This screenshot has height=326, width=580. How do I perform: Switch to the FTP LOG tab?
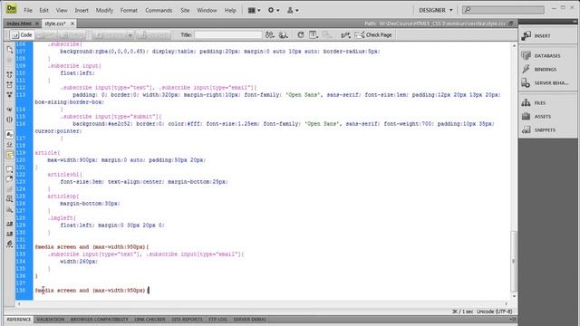tap(217, 320)
